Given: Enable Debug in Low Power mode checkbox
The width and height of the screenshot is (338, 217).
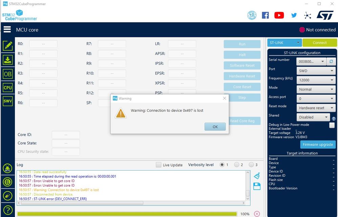Looking at the screenshot, I should tap(332, 125).
